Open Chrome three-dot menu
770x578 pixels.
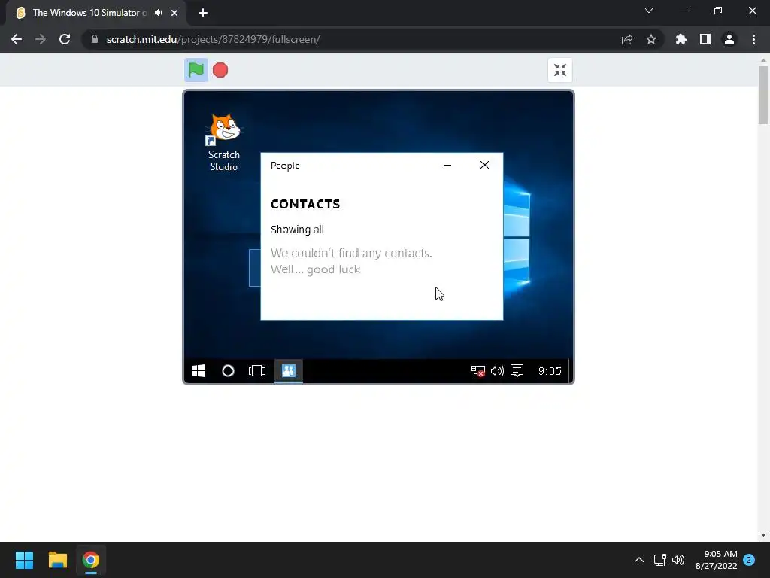[x=753, y=39]
